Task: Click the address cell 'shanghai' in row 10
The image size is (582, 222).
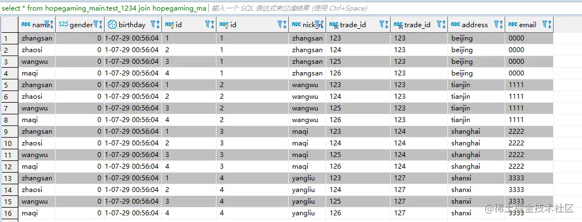Action: tap(476, 143)
